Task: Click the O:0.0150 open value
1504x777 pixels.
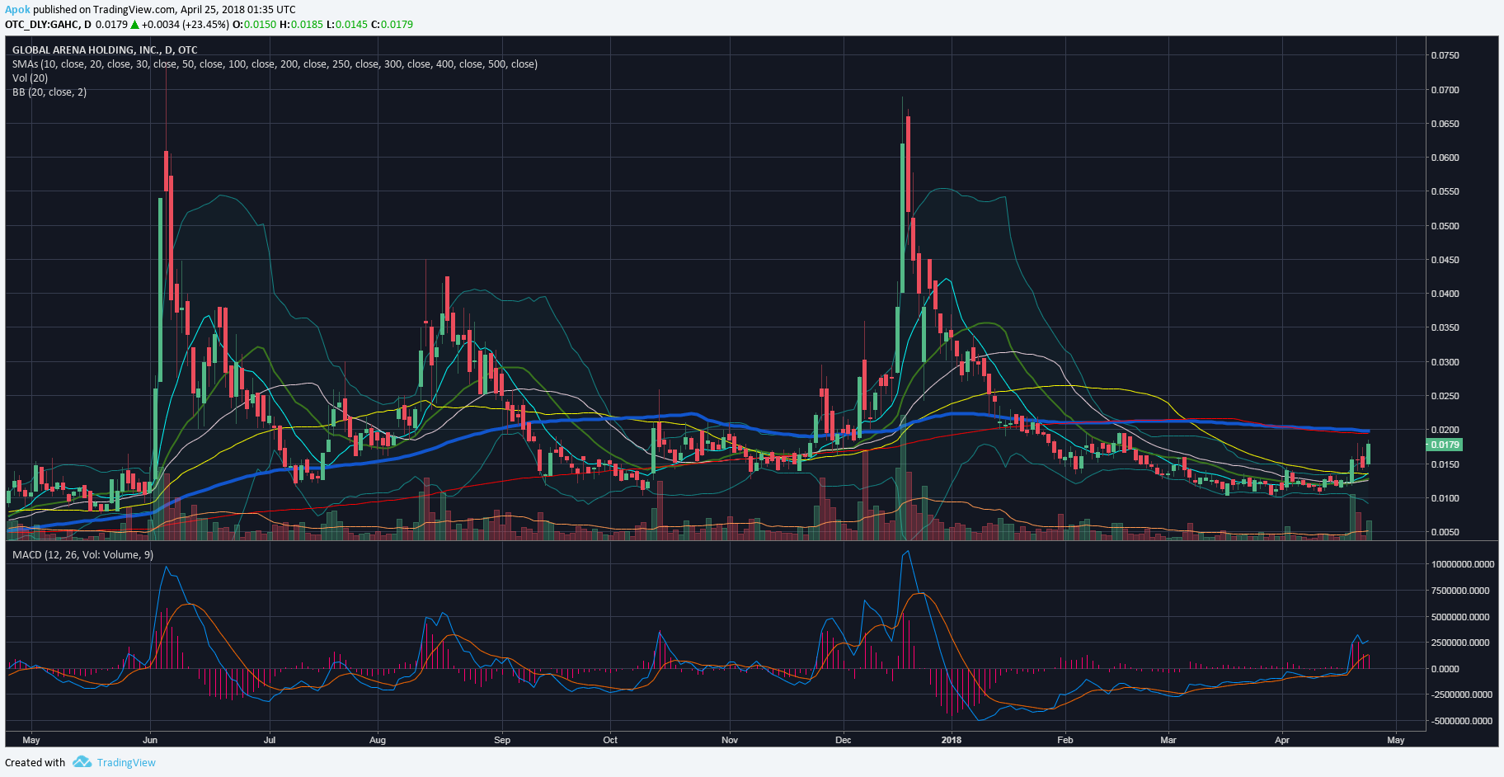Action: click(x=255, y=24)
